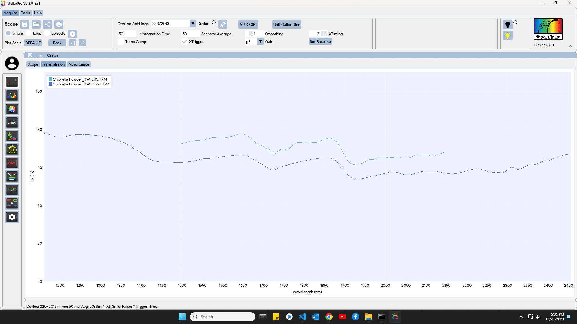Reset plot scale with DEFAULT button
Screen dimensions: 577x324
pyautogui.click(x=33, y=43)
